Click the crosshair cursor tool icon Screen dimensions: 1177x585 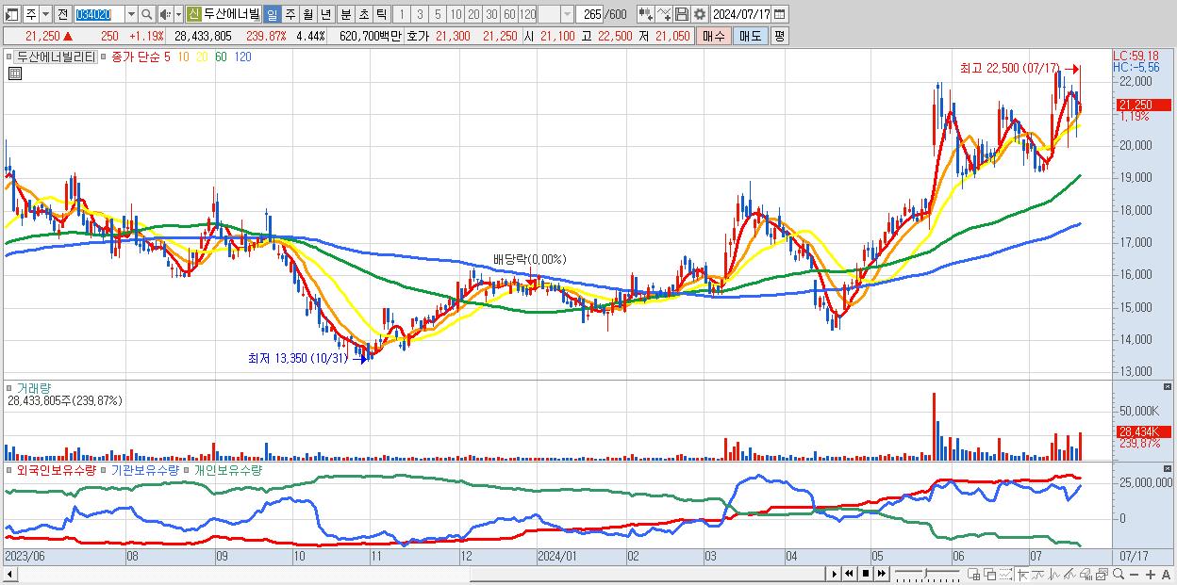pos(1022,574)
